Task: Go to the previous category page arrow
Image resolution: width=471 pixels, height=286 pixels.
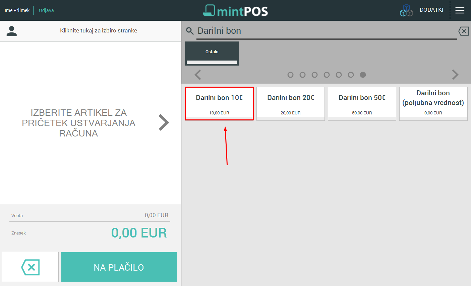Action: pyautogui.click(x=198, y=75)
